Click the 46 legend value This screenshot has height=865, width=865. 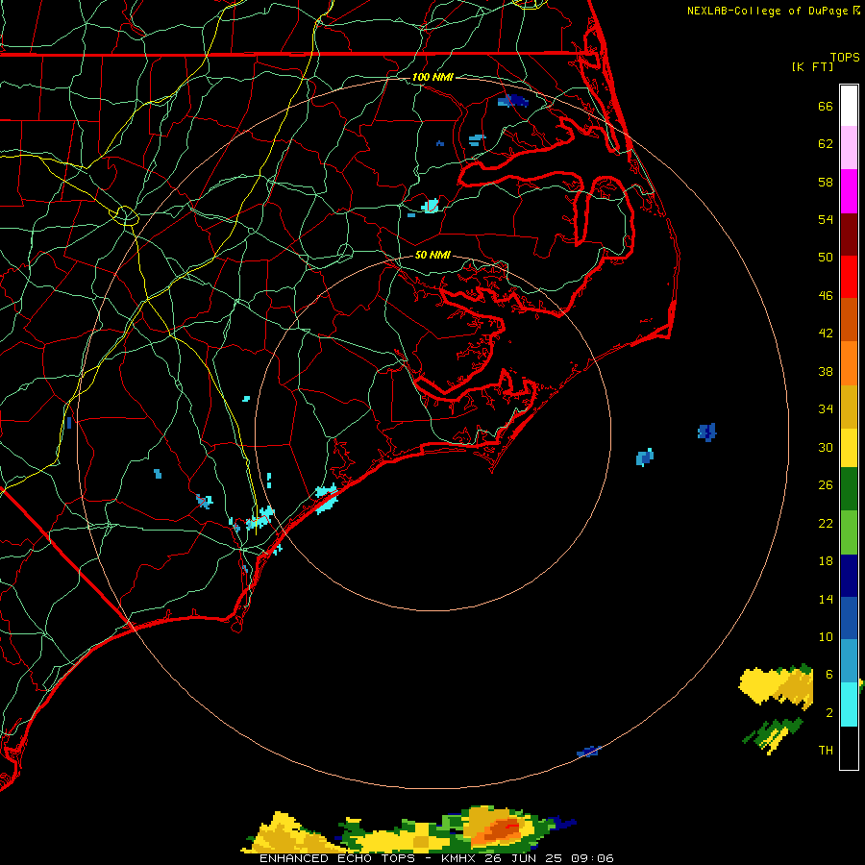click(x=826, y=296)
